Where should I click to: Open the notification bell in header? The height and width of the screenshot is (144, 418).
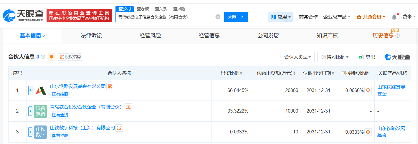(x=394, y=17)
